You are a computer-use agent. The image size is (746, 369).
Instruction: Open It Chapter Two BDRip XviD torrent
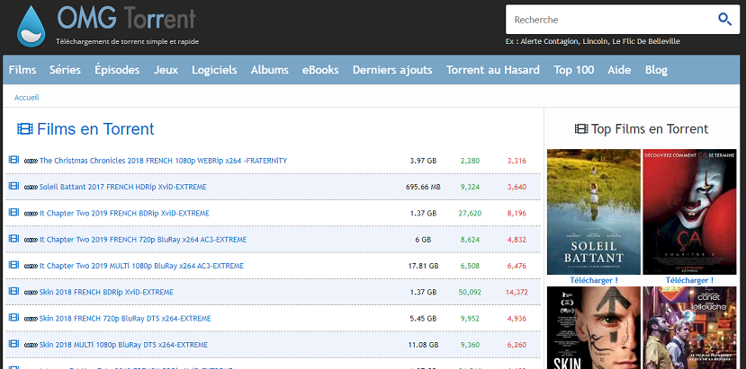(x=124, y=214)
